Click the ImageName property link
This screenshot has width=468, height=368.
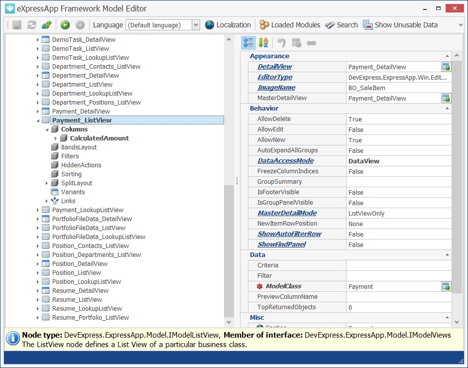pos(276,88)
